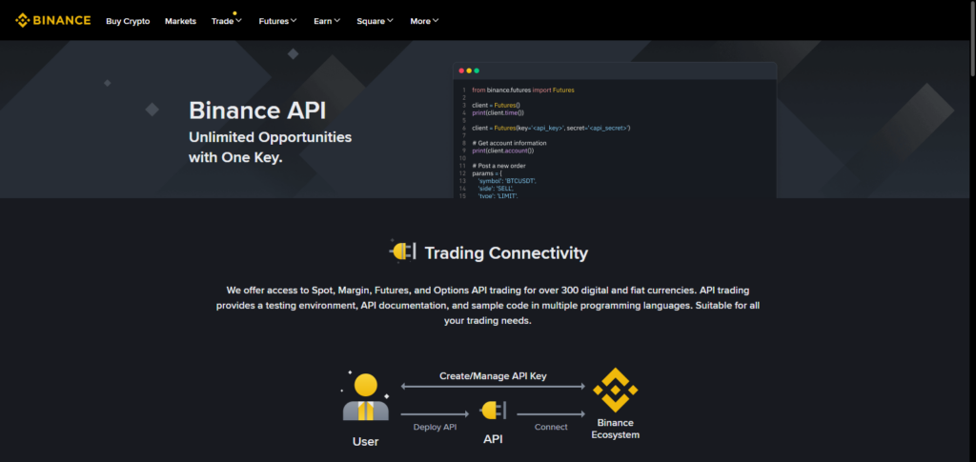Click the Binance API heading

coord(257,110)
